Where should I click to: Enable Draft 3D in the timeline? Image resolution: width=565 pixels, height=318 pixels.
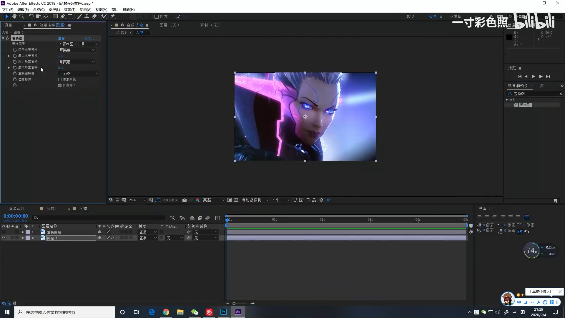[182, 218]
